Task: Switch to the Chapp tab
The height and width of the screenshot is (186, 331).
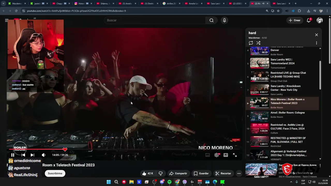Action: click(61, 4)
